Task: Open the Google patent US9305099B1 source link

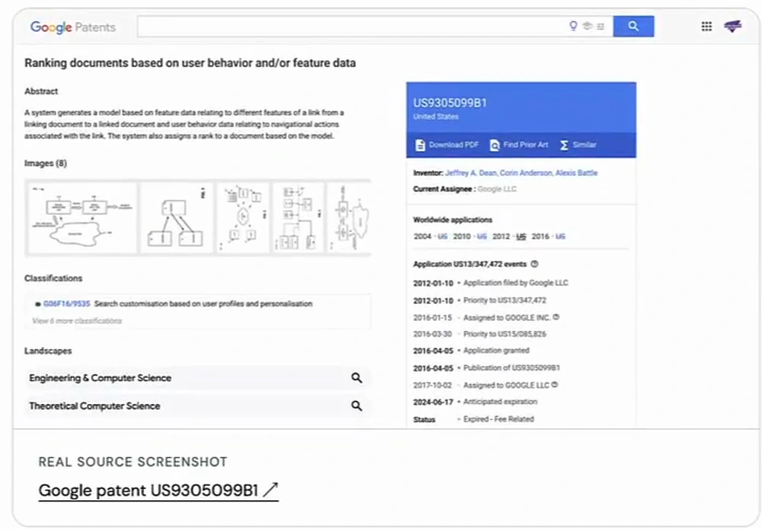Action: click(x=158, y=490)
